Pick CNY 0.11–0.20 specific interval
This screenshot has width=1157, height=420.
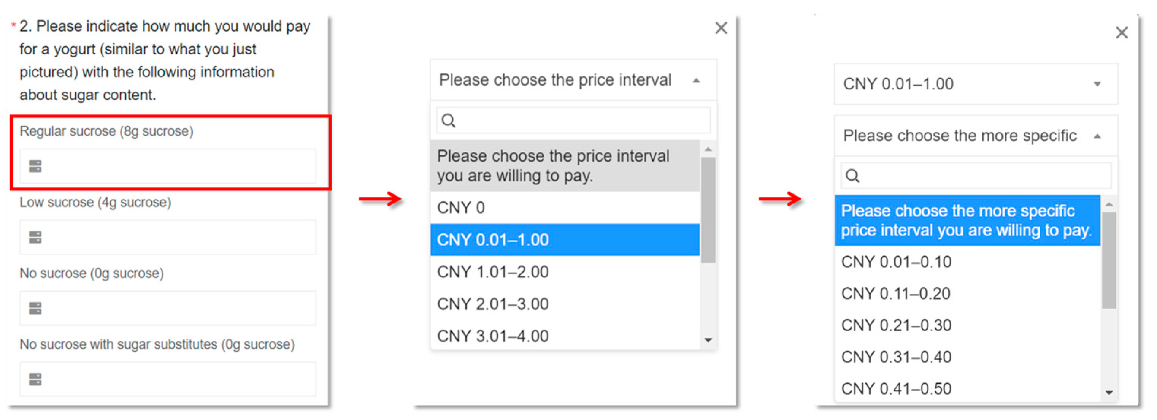[895, 293]
